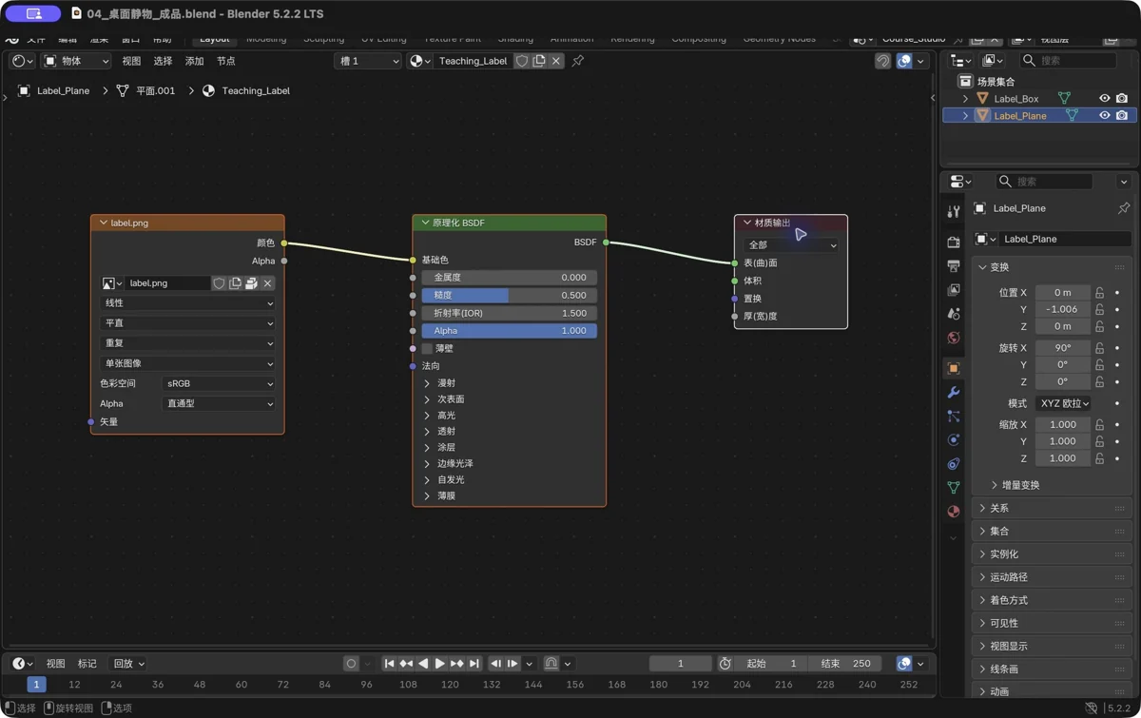Click the 结束 frame field showing 250
The height and width of the screenshot is (718, 1141).
(x=846, y=664)
